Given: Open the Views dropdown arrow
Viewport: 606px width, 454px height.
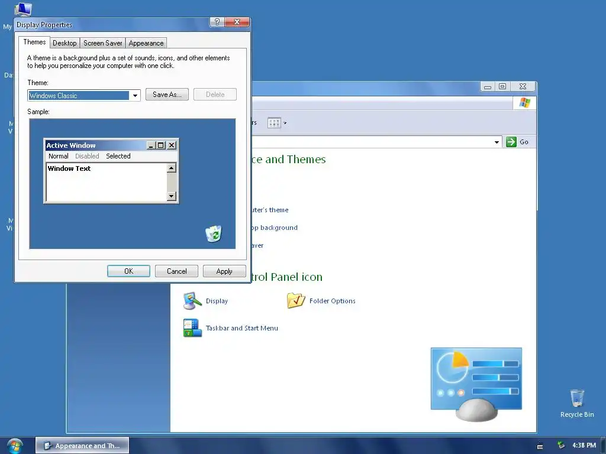Looking at the screenshot, I should (x=285, y=123).
